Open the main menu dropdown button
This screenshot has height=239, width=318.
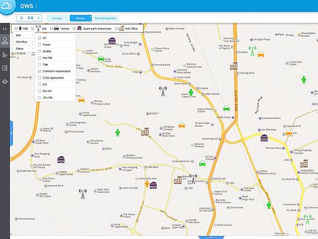29,18
